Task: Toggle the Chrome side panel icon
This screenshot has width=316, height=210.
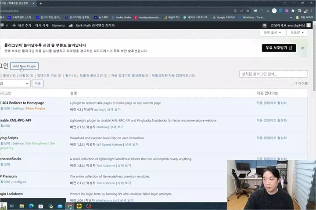Action: pyautogui.click(x=299, y=11)
